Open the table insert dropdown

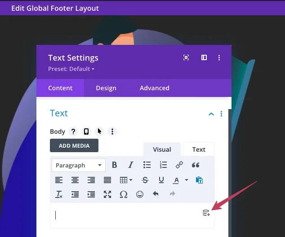[126, 180]
